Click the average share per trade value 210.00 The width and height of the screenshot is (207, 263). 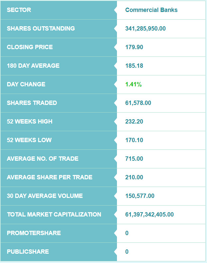(x=134, y=177)
